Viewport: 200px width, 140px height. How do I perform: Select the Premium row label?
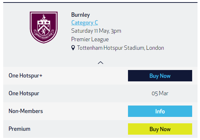[x=19, y=129]
